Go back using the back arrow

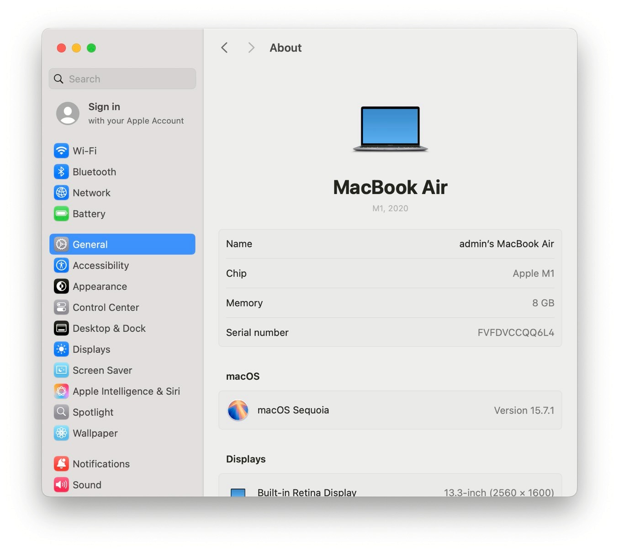224,48
